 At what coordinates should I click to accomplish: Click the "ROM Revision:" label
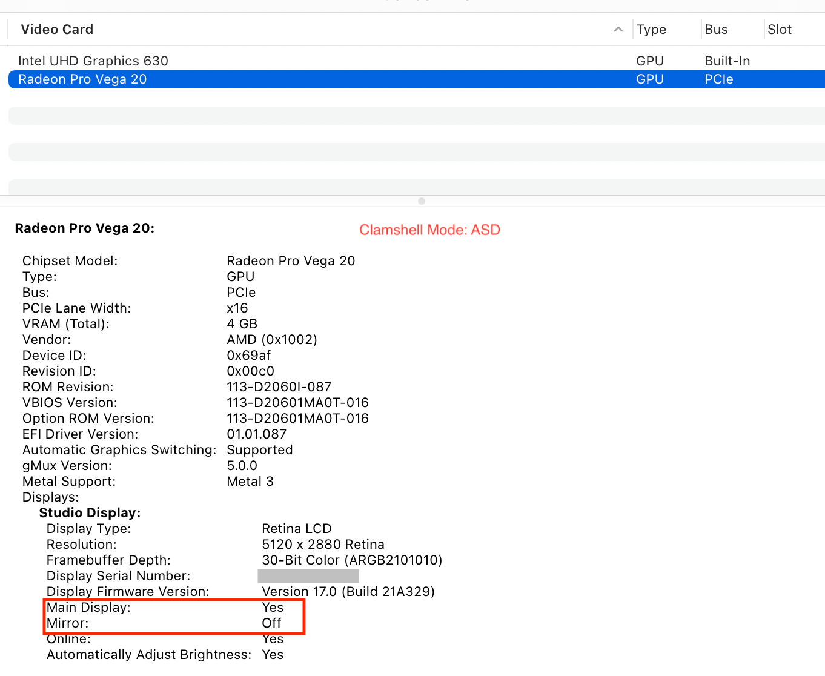click(x=68, y=387)
